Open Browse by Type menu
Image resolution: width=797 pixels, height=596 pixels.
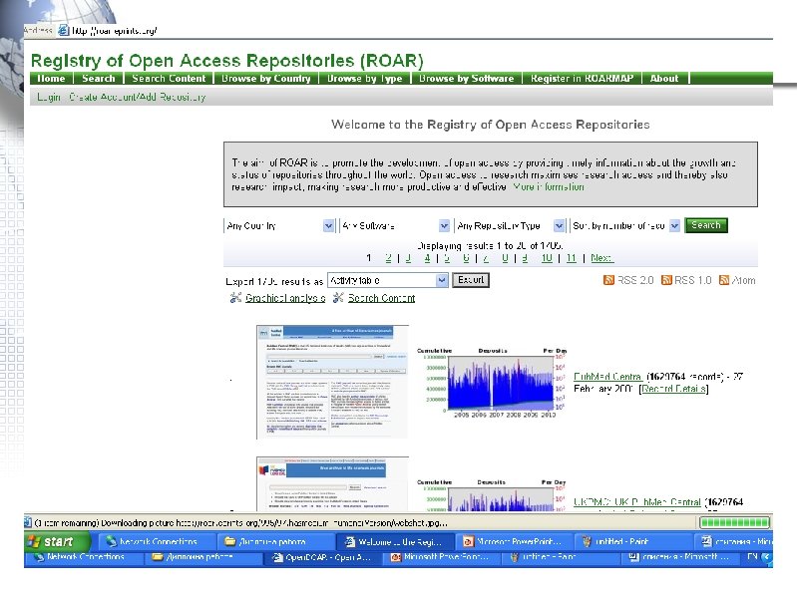(x=364, y=78)
